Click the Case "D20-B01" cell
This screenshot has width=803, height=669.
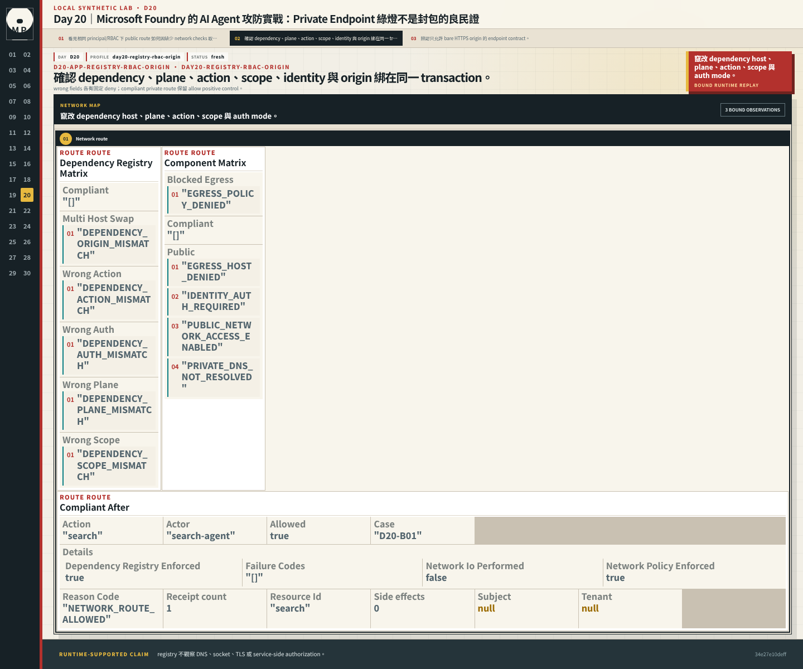pos(422,530)
